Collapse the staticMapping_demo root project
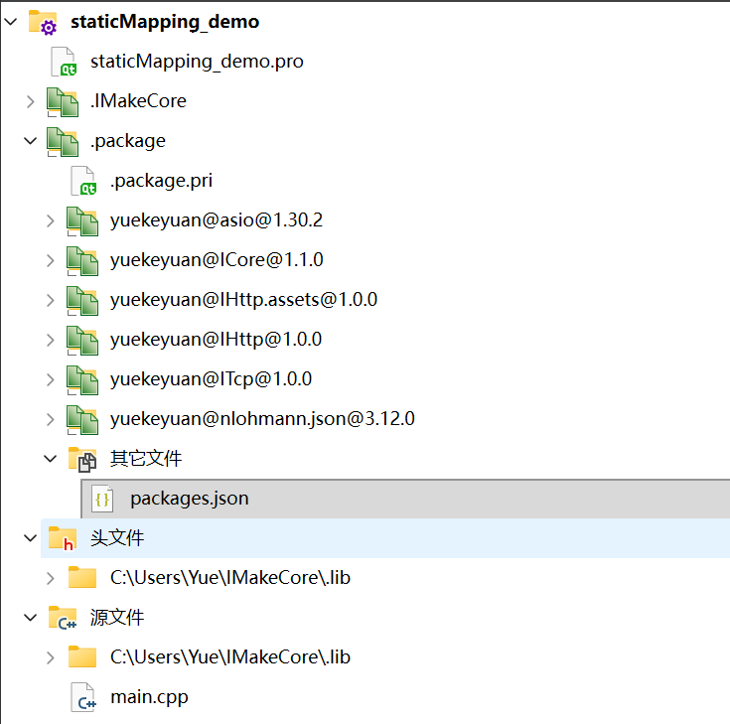 tap(10, 22)
